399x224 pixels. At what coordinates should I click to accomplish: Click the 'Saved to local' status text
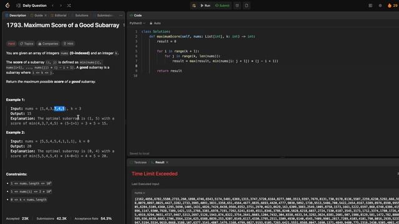click(x=140, y=154)
